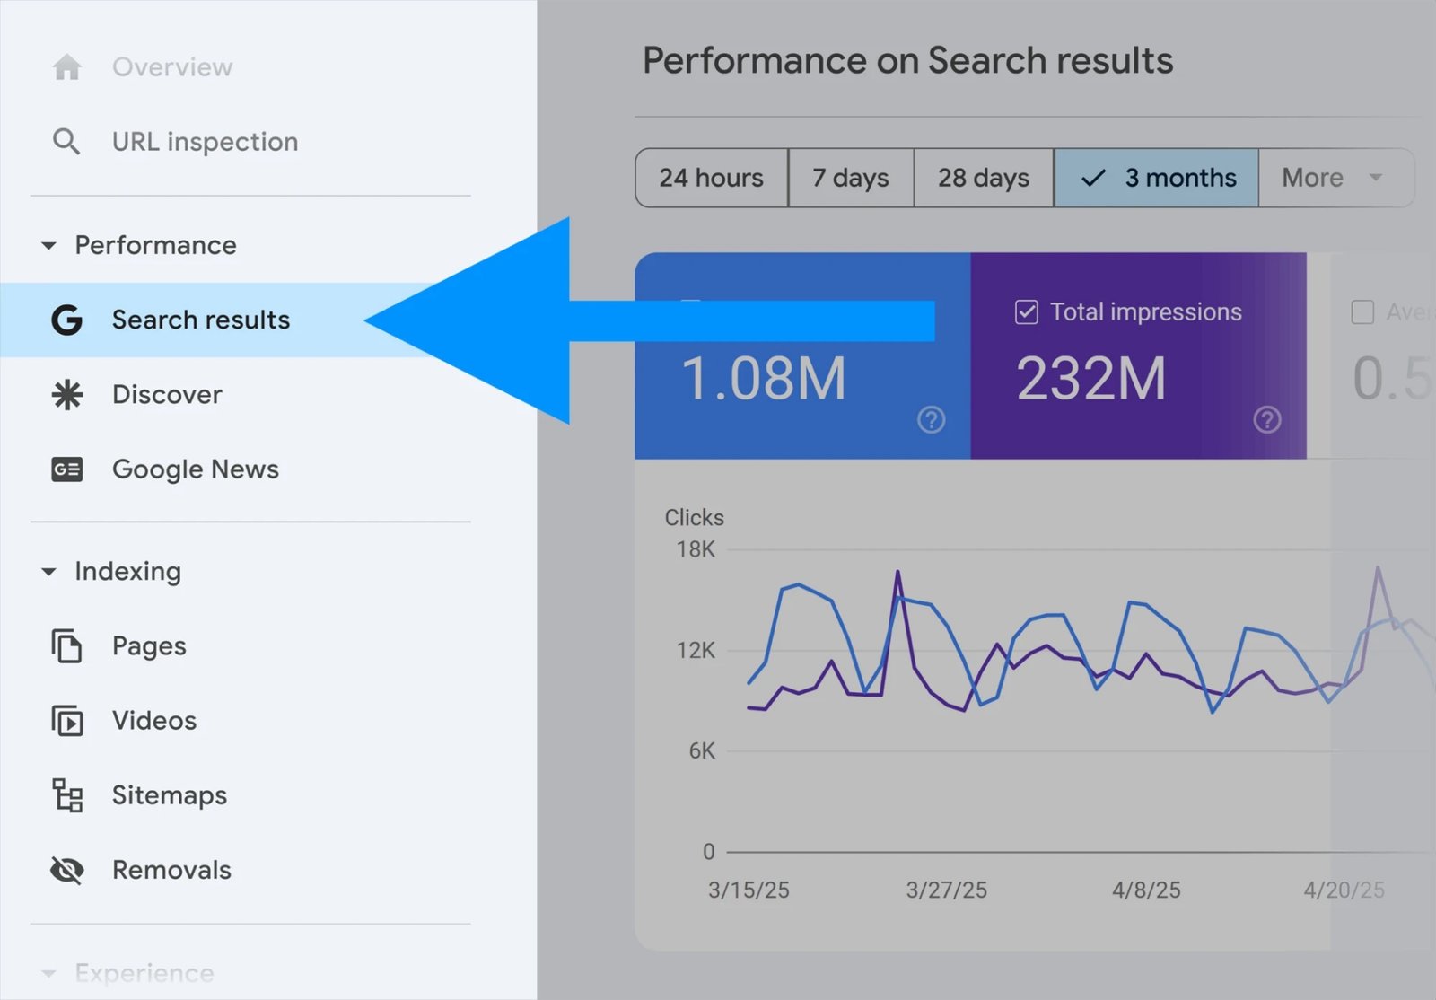Viewport: 1436px width, 1000px height.
Task: Collapse the Experience section
Action: pos(49,974)
